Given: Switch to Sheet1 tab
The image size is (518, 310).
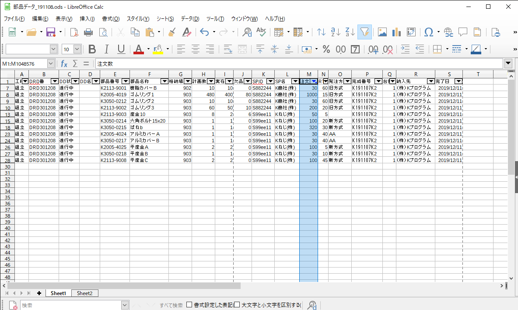Looking at the screenshot, I should pyautogui.click(x=58, y=293).
